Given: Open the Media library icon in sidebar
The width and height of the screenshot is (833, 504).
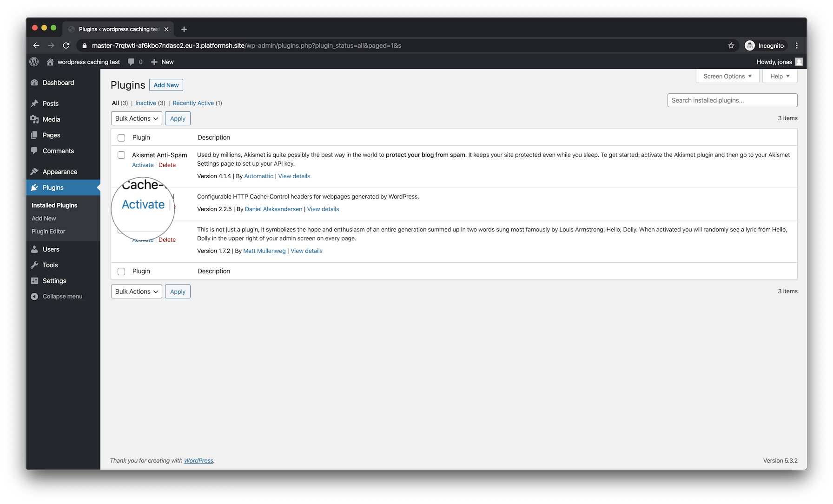Looking at the screenshot, I should pos(34,119).
